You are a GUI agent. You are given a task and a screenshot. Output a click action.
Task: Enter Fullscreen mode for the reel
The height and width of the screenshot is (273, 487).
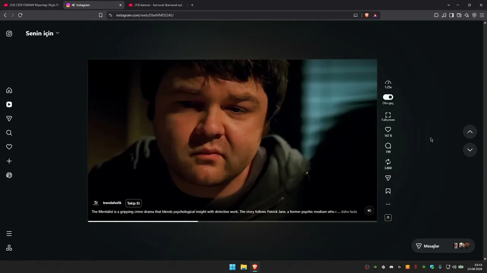pos(388,116)
